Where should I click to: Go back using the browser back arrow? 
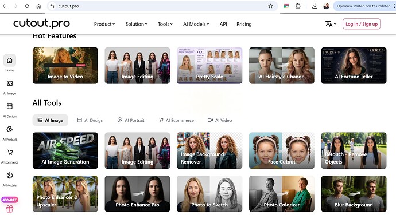(x=5, y=6)
